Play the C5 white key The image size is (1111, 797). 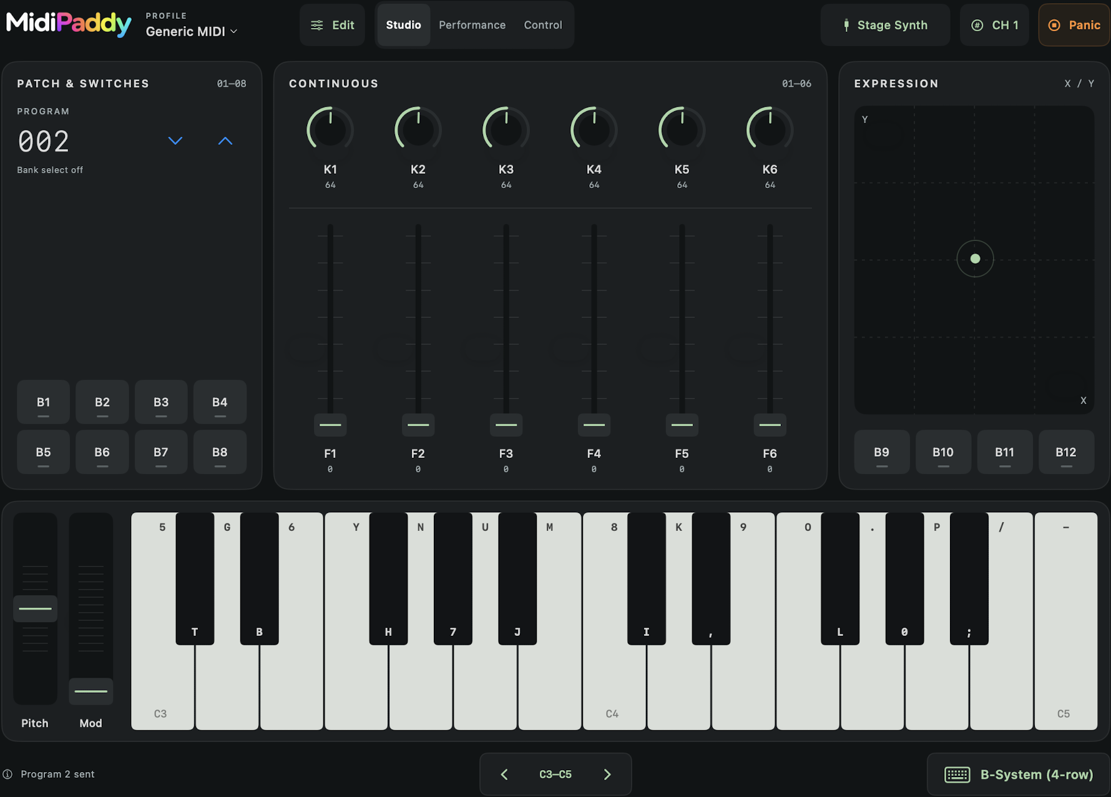[x=1066, y=621]
